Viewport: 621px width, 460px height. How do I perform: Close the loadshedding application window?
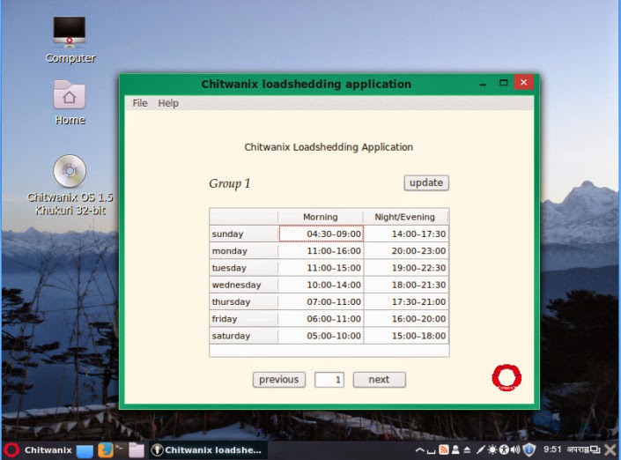(x=523, y=83)
